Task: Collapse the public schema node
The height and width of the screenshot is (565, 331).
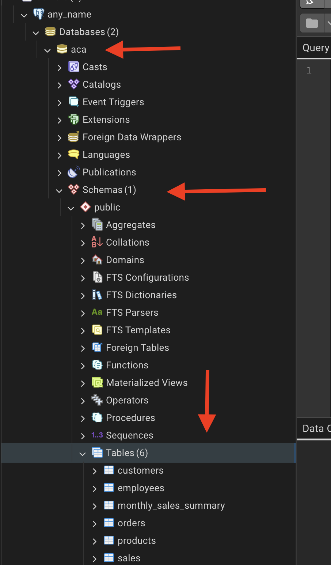Action: click(71, 208)
